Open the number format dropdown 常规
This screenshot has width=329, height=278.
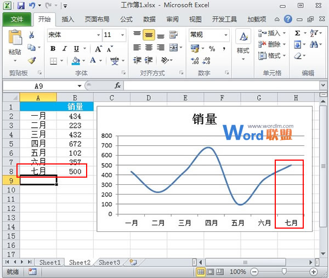point(226,35)
